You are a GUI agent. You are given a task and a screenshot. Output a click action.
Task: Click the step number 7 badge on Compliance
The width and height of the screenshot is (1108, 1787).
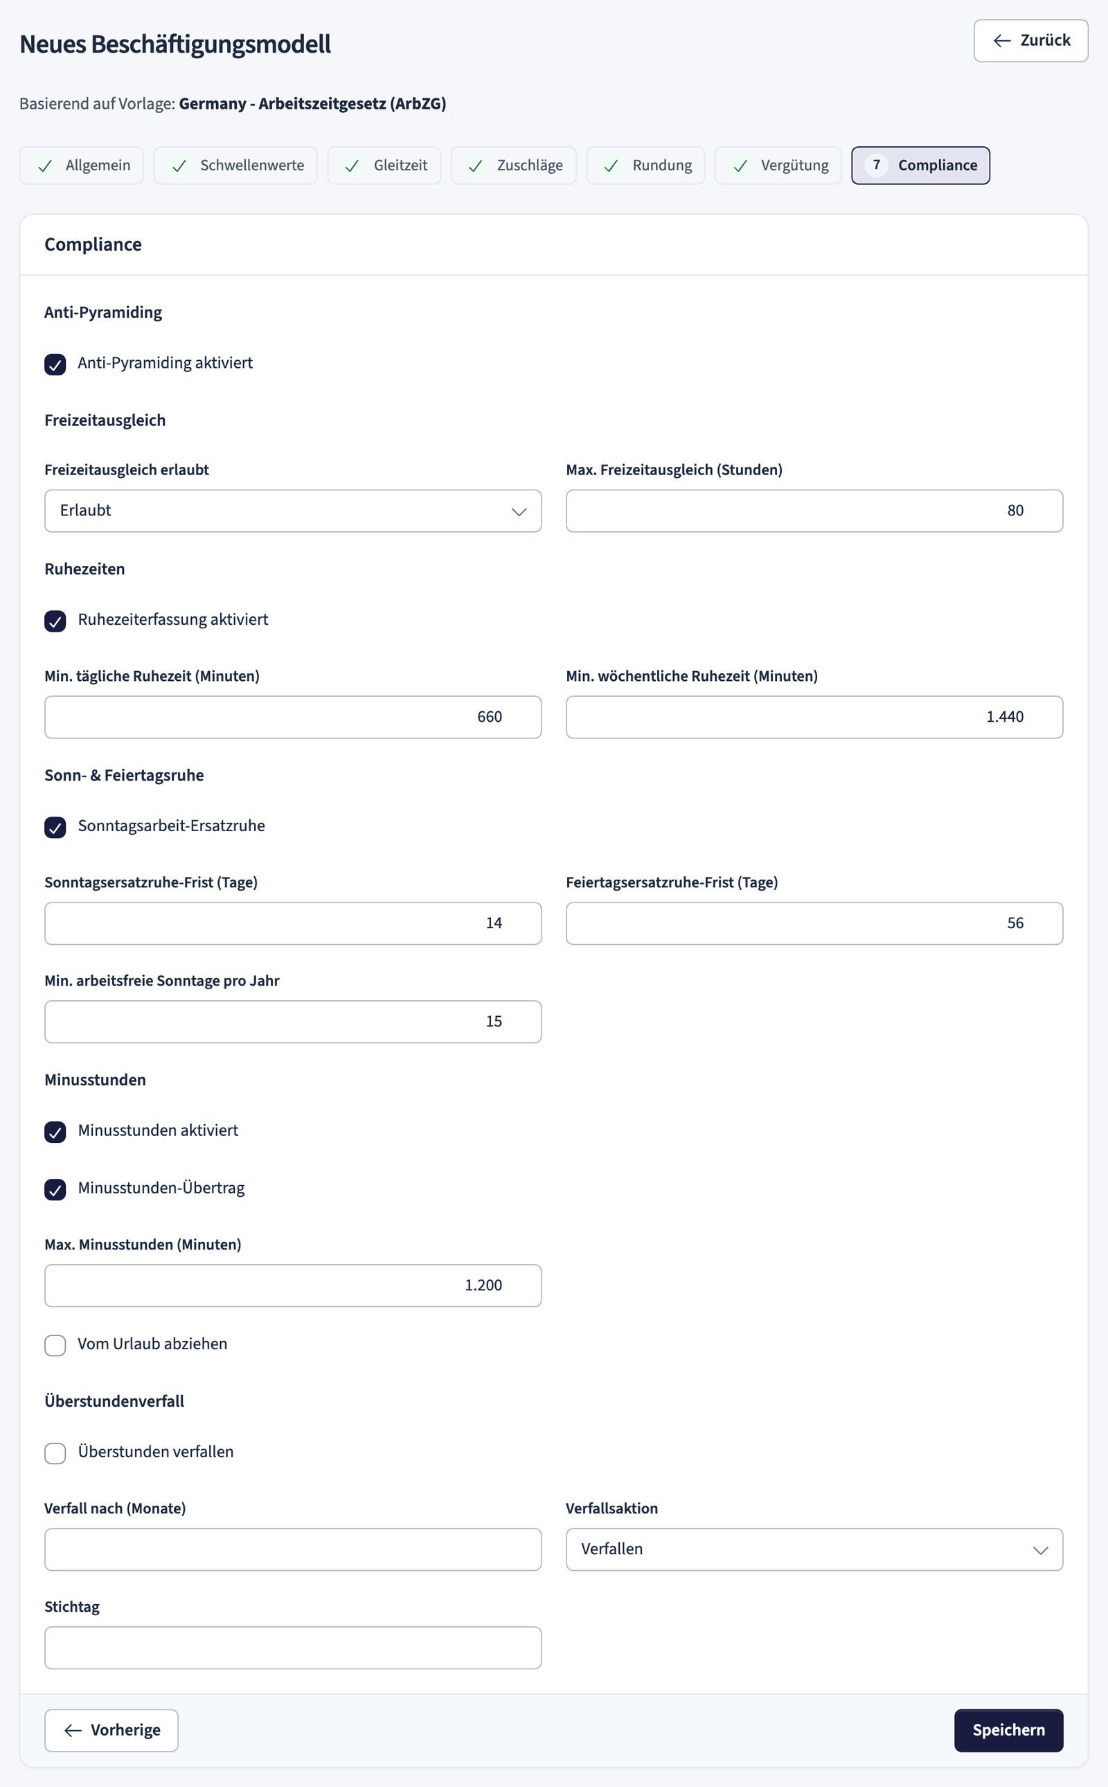[x=877, y=165]
